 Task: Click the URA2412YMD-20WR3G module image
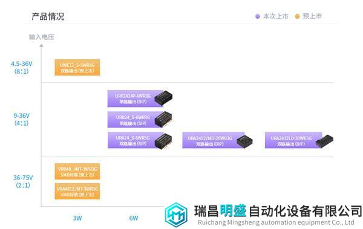(x=244, y=141)
